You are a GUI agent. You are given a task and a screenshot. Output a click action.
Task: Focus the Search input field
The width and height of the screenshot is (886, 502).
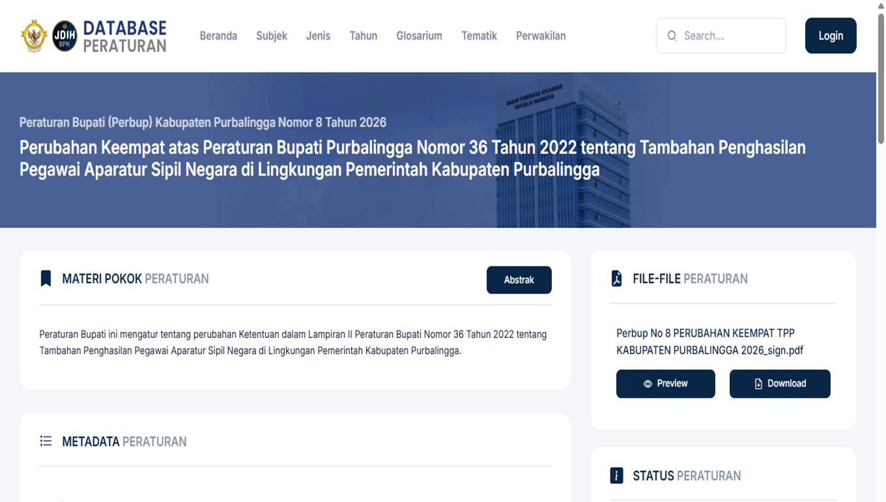click(721, 36)
